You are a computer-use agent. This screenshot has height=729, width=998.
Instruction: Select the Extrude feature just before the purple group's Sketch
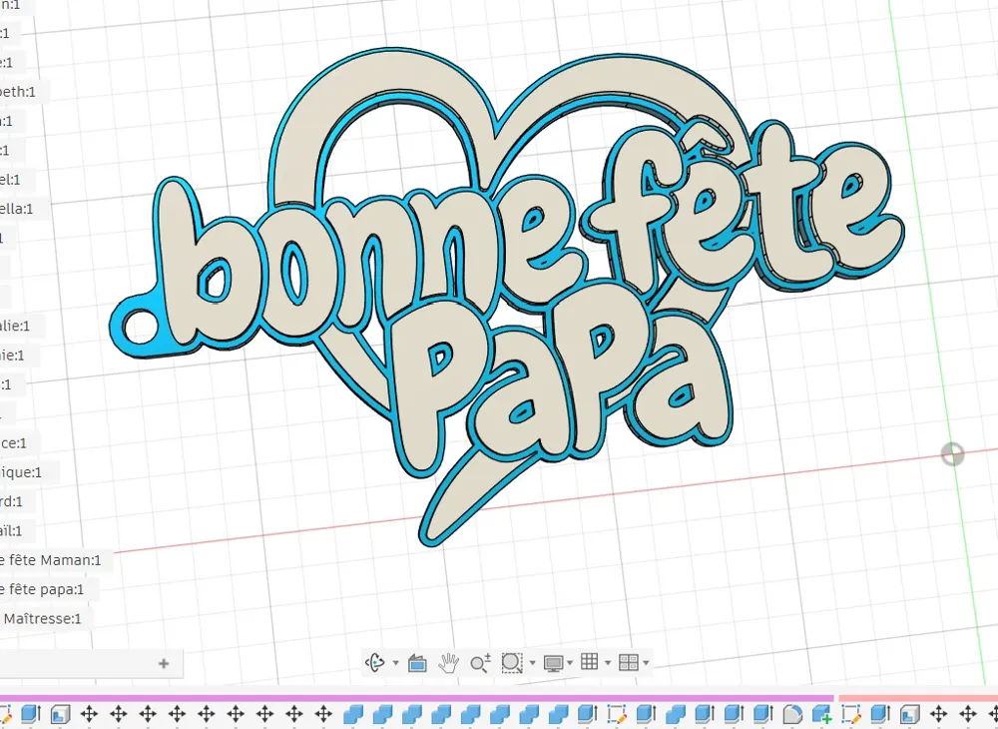pos(588,714)
